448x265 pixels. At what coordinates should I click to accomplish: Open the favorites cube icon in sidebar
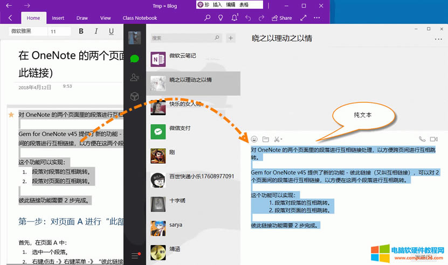click(134, 96)
